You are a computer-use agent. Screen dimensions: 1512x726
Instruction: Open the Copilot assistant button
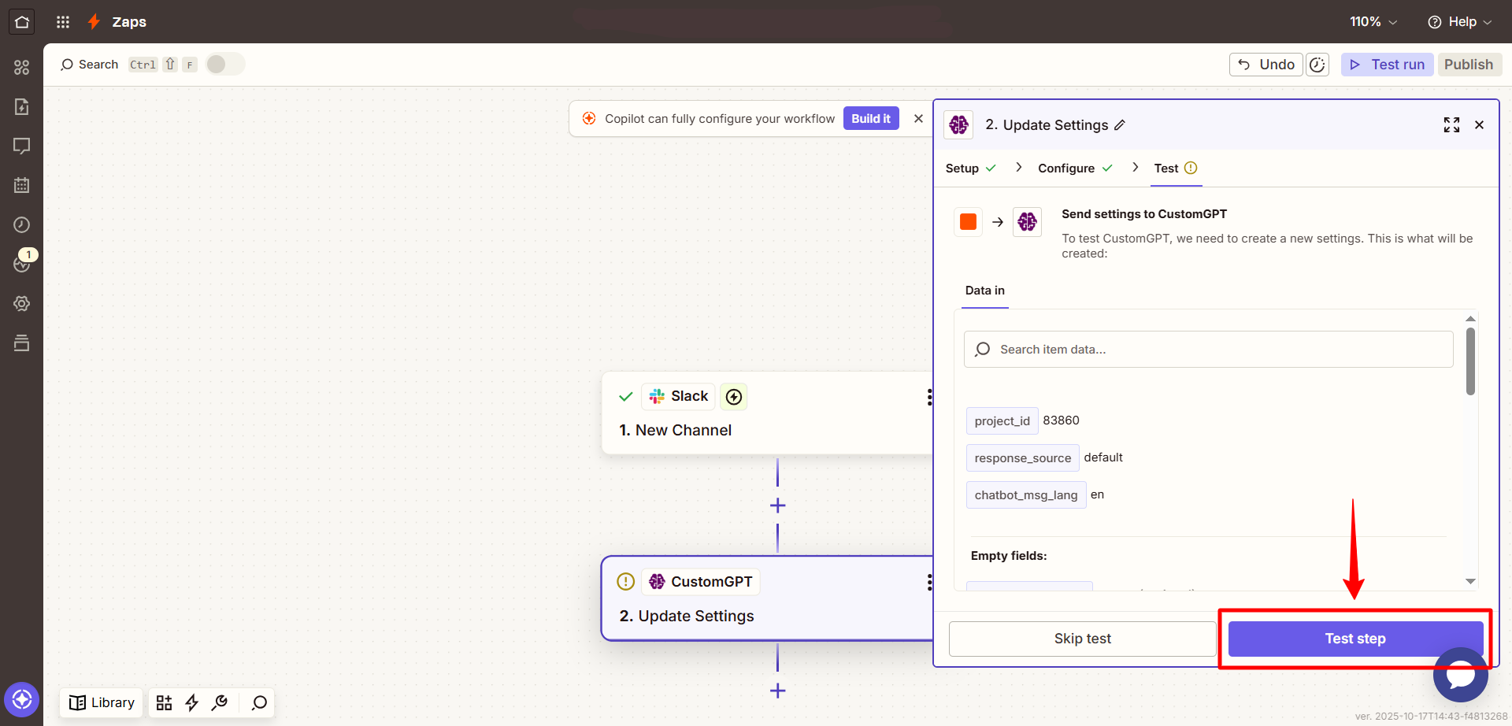22,699
